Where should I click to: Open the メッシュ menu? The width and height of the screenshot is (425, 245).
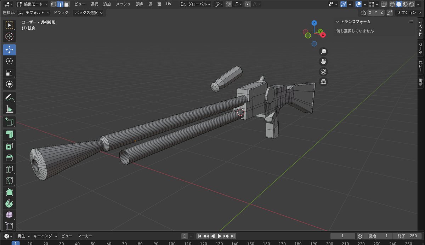click(x=123, y=4)
